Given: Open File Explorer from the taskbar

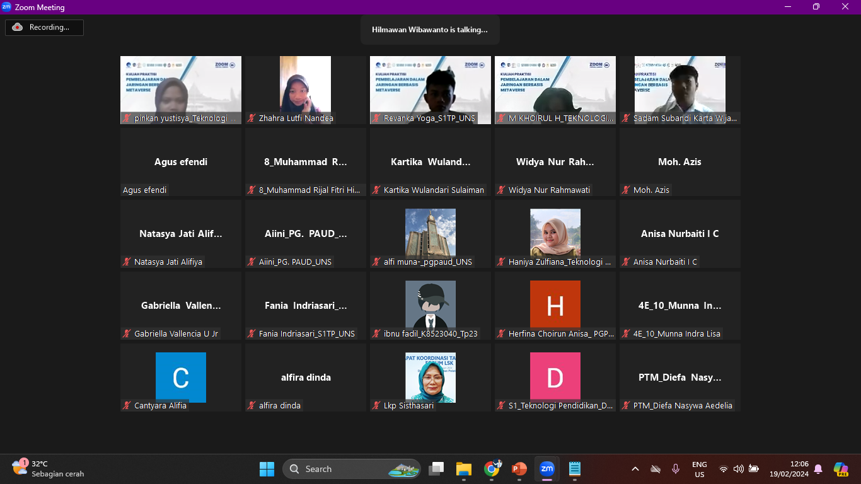Looking at the screenshot, I should [x=464, y=469].
